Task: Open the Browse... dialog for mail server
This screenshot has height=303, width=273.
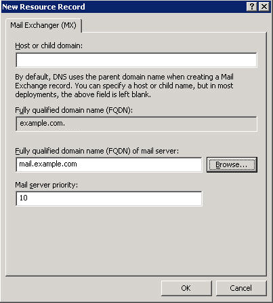Action: click(232, 164)
